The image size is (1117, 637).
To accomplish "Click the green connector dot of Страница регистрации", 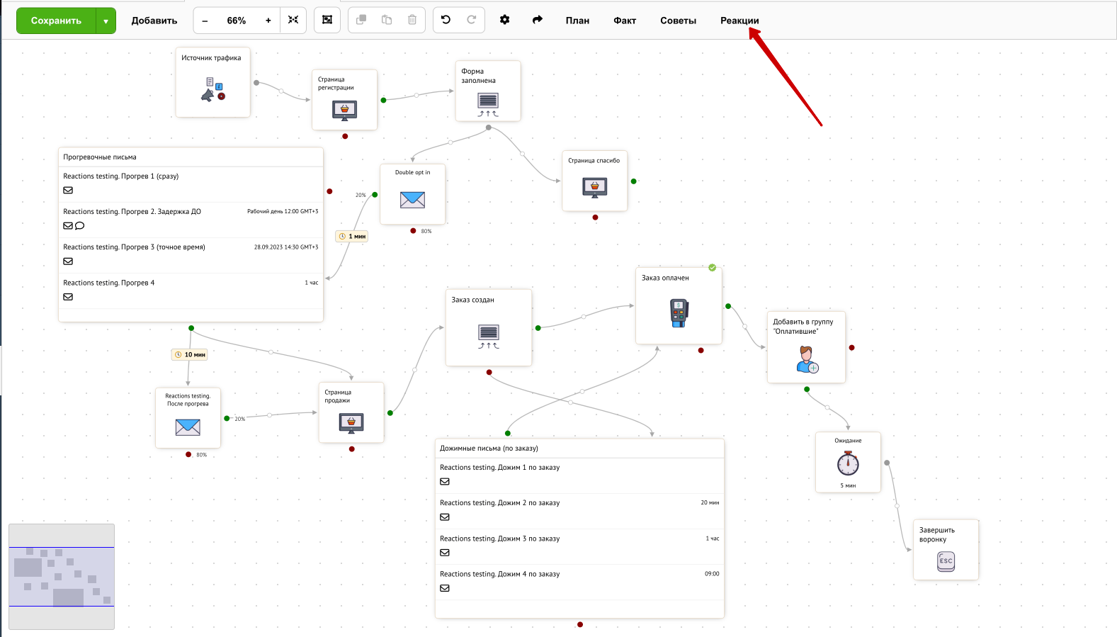I will [x=383, y=100].
